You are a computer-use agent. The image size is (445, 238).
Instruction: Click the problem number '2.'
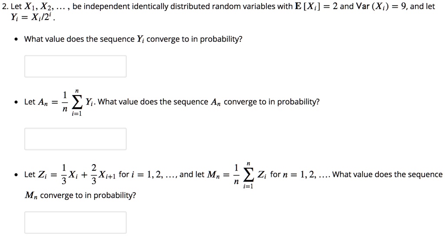5,6
